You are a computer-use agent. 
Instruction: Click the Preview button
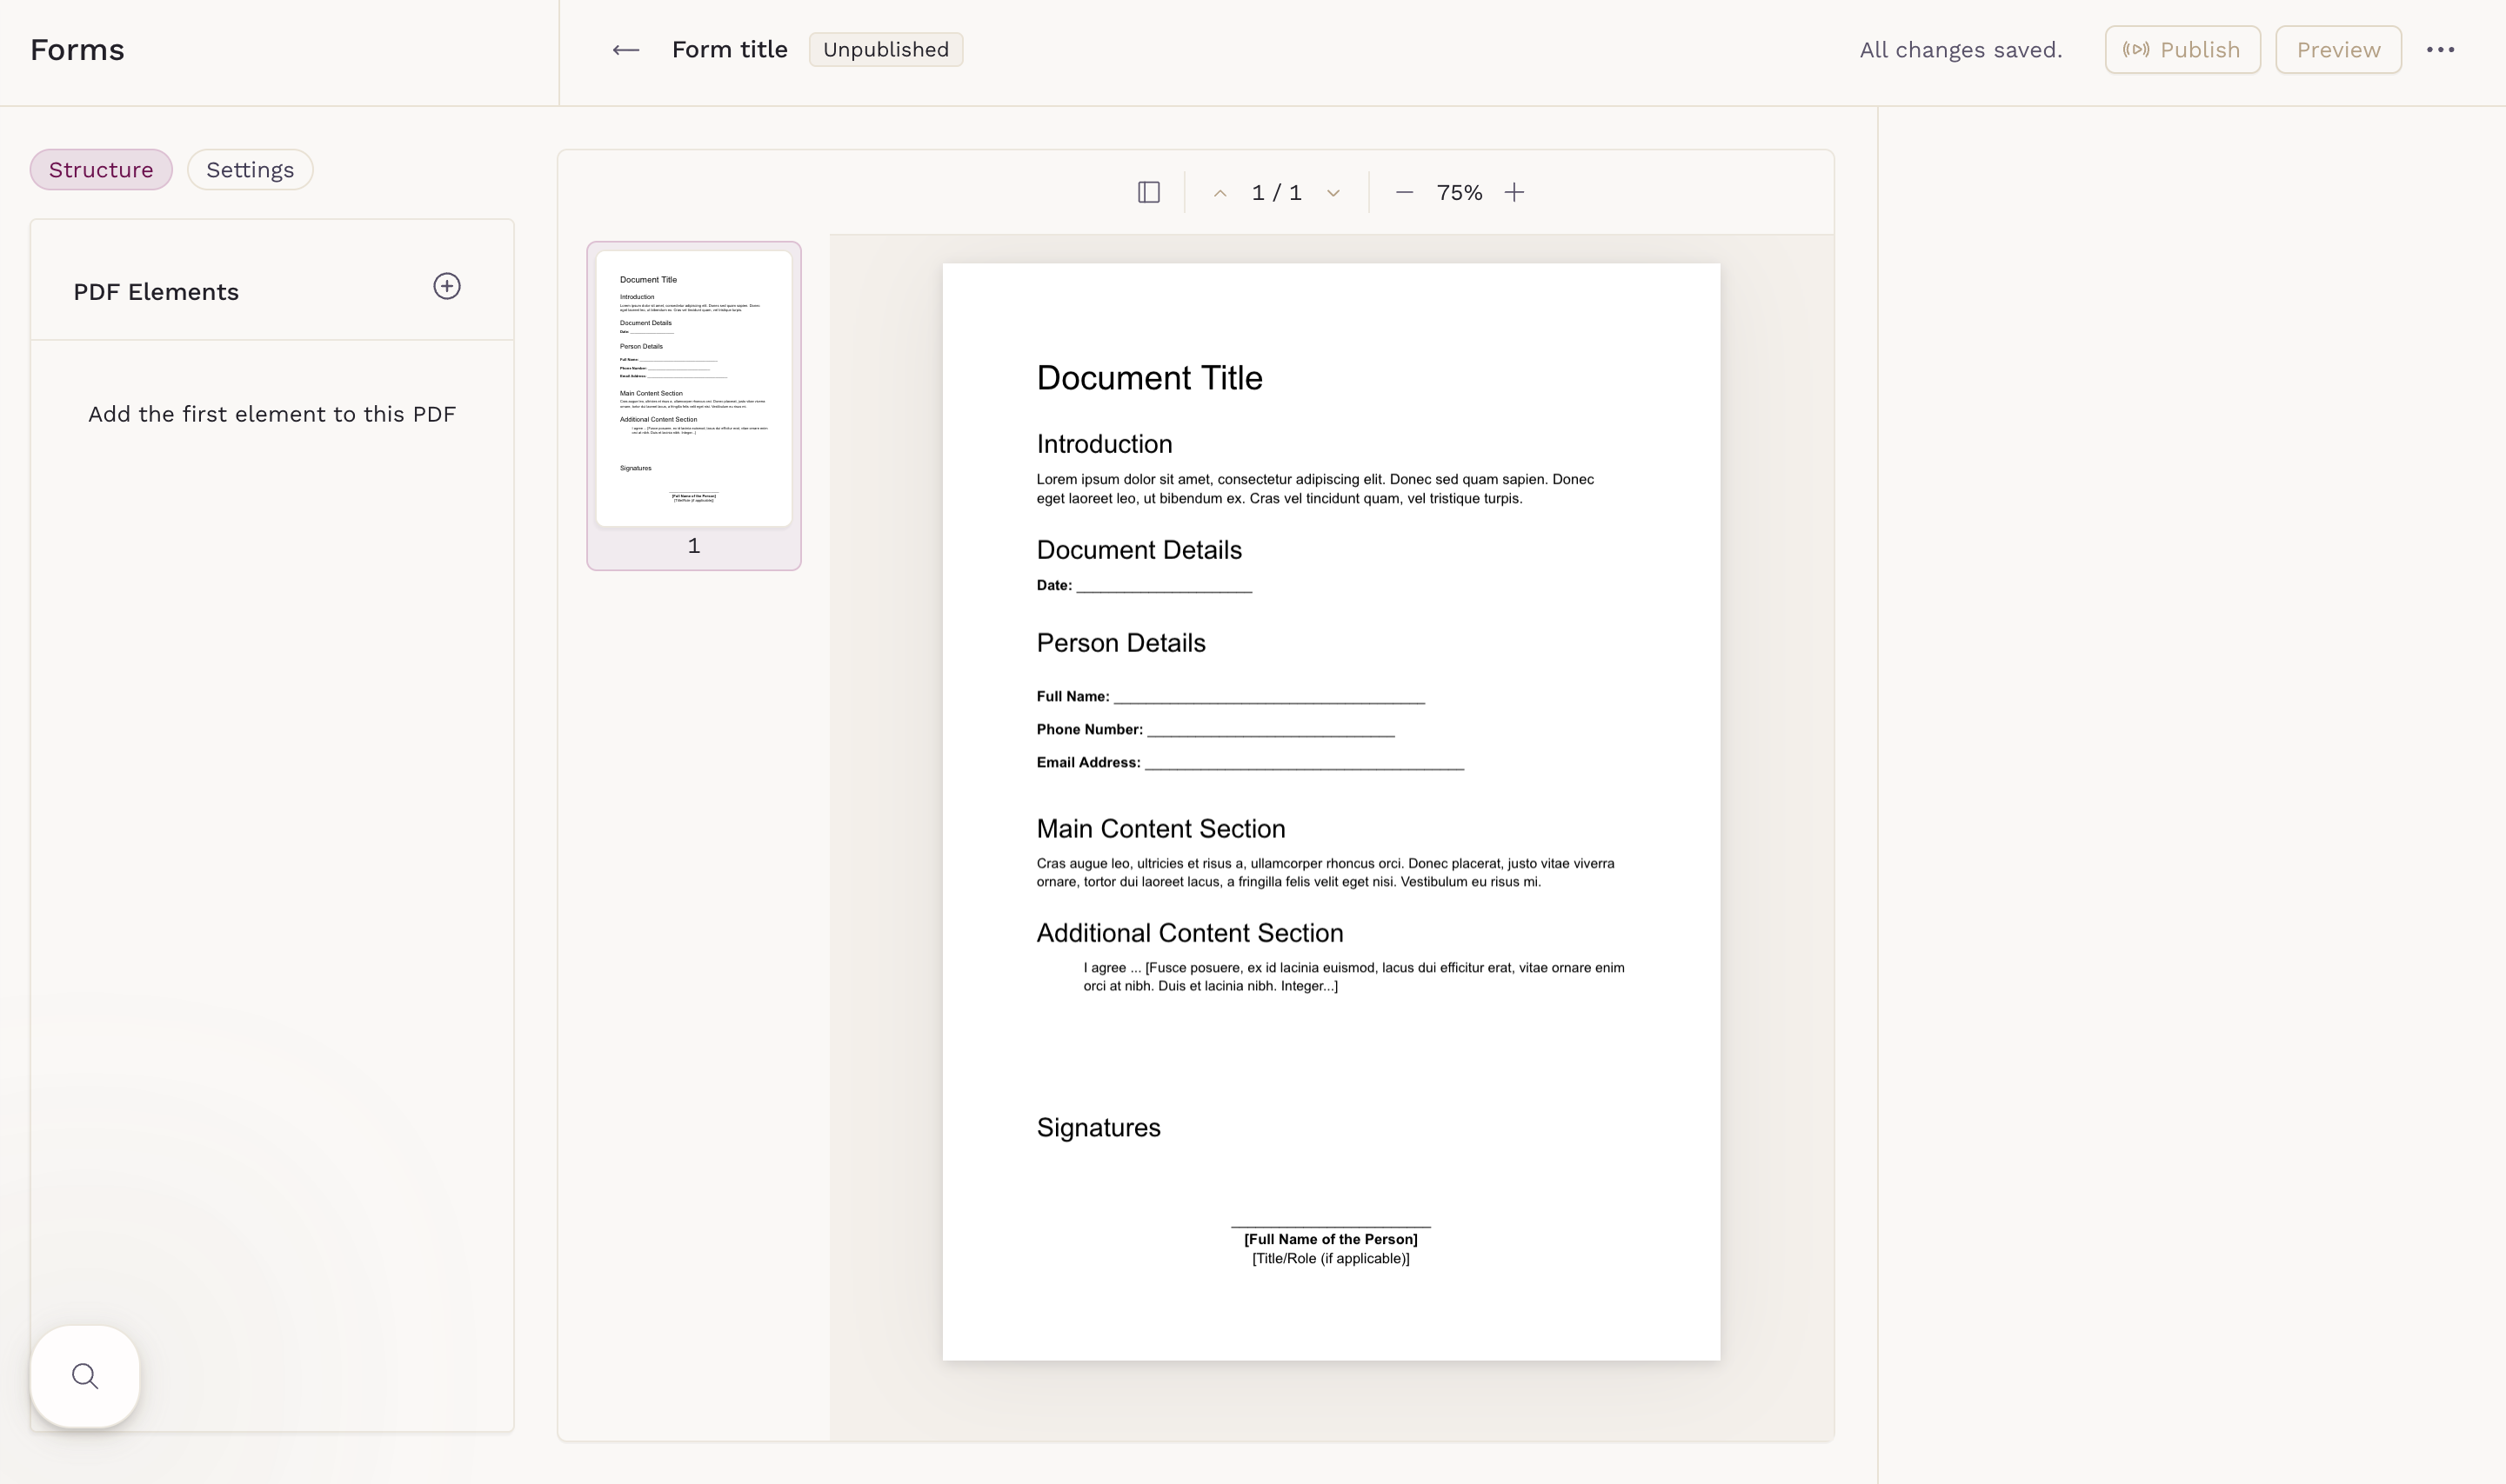tap(2337, 50)
